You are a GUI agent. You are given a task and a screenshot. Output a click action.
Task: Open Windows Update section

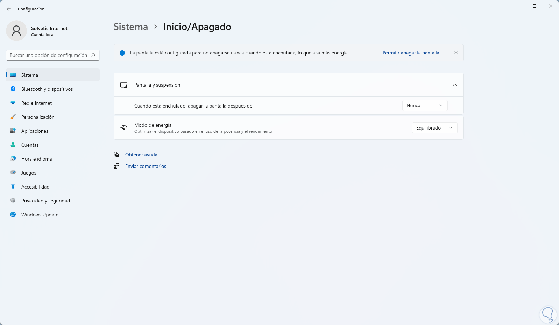point(40,215)
